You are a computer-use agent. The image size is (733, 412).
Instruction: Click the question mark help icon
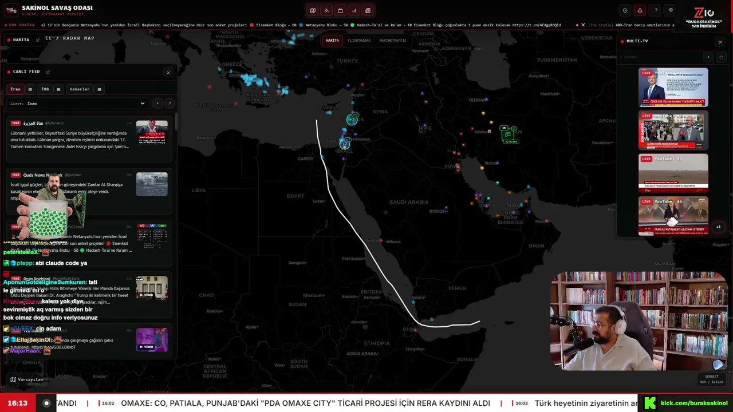pos(656,10)
